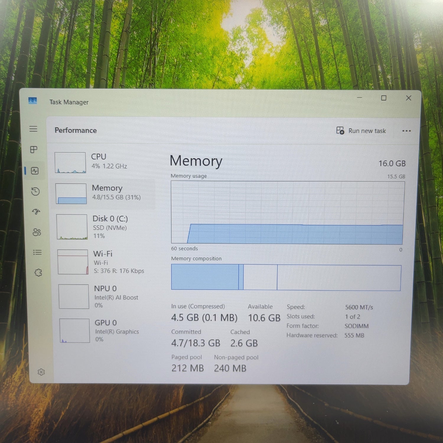Image resolution: width=443 pixels, height=443 pixels.
Task: Open the three-dot more options menu
Action: click(x=406, y=131)
